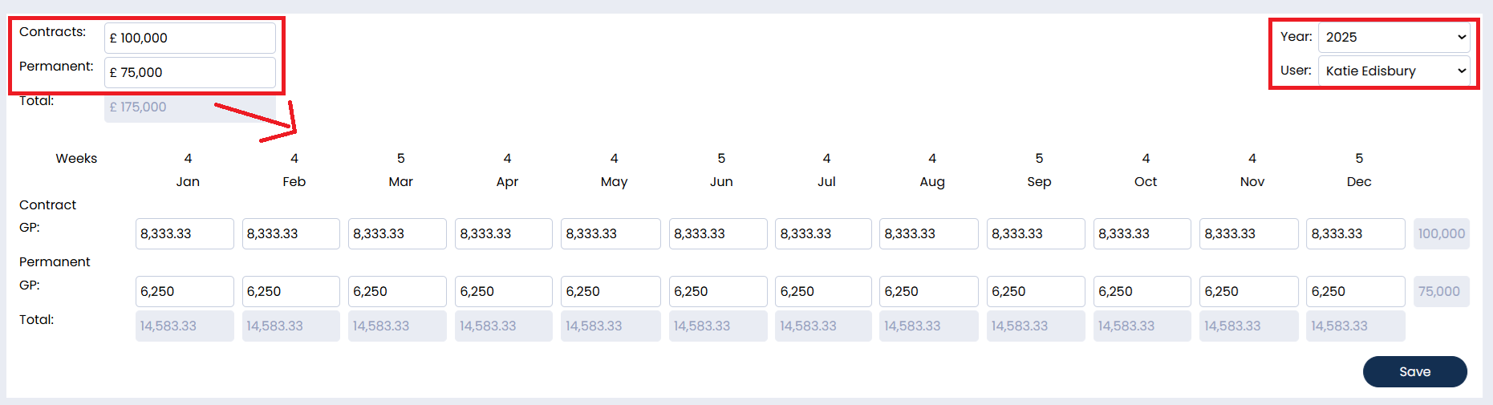Click the greyed-out Total £175,000 field
The height and width of the screenshot is (405, 1493).
[x=190, y=107]
